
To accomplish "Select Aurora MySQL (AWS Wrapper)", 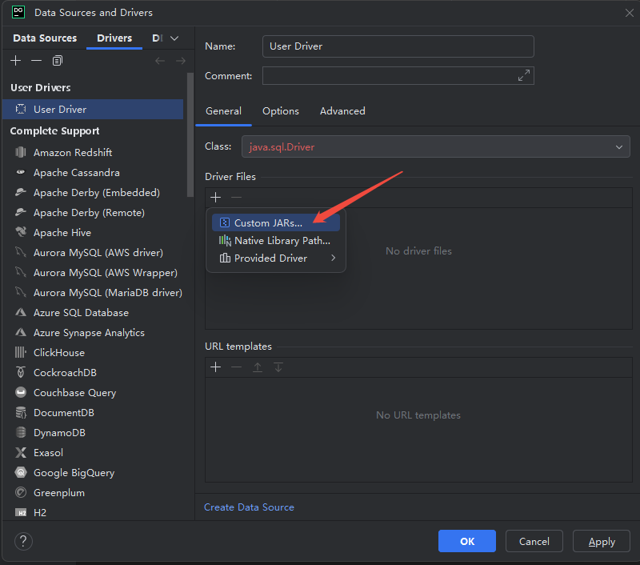I will pyautogui.click(x=93, y=273).
